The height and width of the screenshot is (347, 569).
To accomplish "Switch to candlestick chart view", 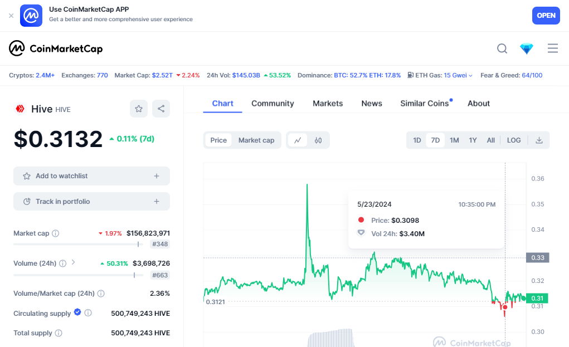I will (318, 140).
